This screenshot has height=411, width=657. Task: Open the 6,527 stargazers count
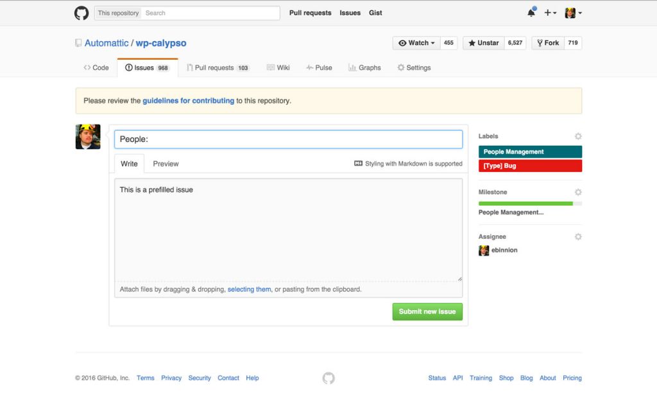515,43
